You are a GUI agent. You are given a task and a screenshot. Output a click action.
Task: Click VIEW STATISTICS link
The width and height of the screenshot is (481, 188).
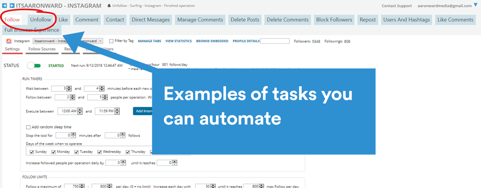[178, 41]
